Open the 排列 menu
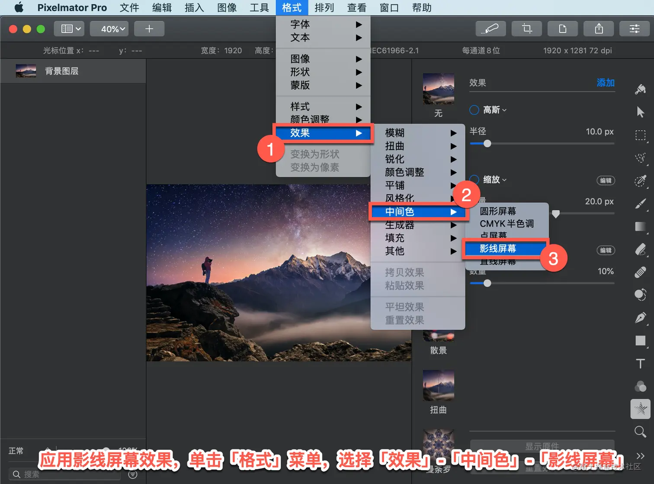 click(x=324, y=7)
